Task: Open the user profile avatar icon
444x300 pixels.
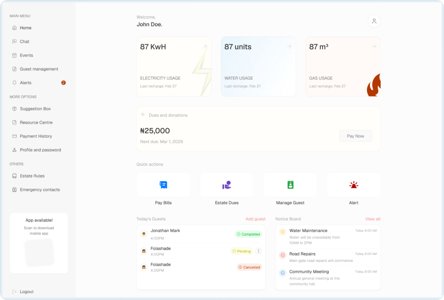Action: coord(374,21)
